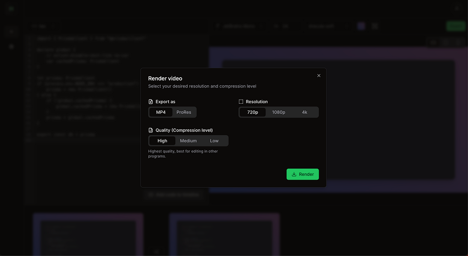The width and height of the screenshot is (468, 256).
Task: Click the Export as file icon
Action: 151,102
